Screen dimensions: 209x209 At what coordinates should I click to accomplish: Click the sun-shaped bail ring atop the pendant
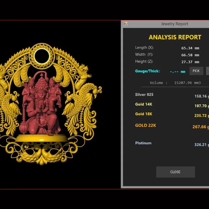coord(42,56)
